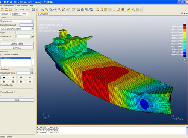The height and width of the screenshot is (138, 188).
Task: Activate the pan move arrows tool
Action: (x=55, y=9)
